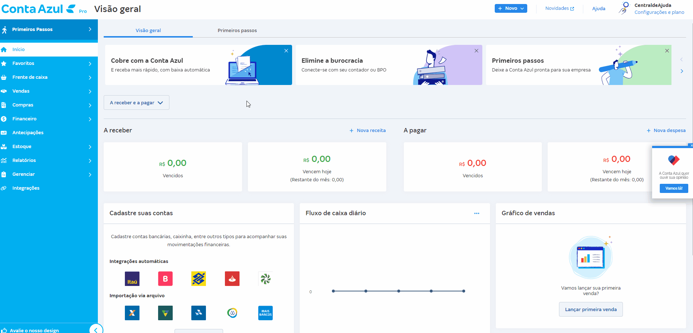Click the last point on cash flow chart

coord(464,291)
